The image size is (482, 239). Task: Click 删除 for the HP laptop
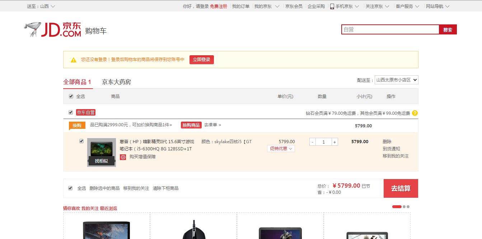(x=387, y=142)
